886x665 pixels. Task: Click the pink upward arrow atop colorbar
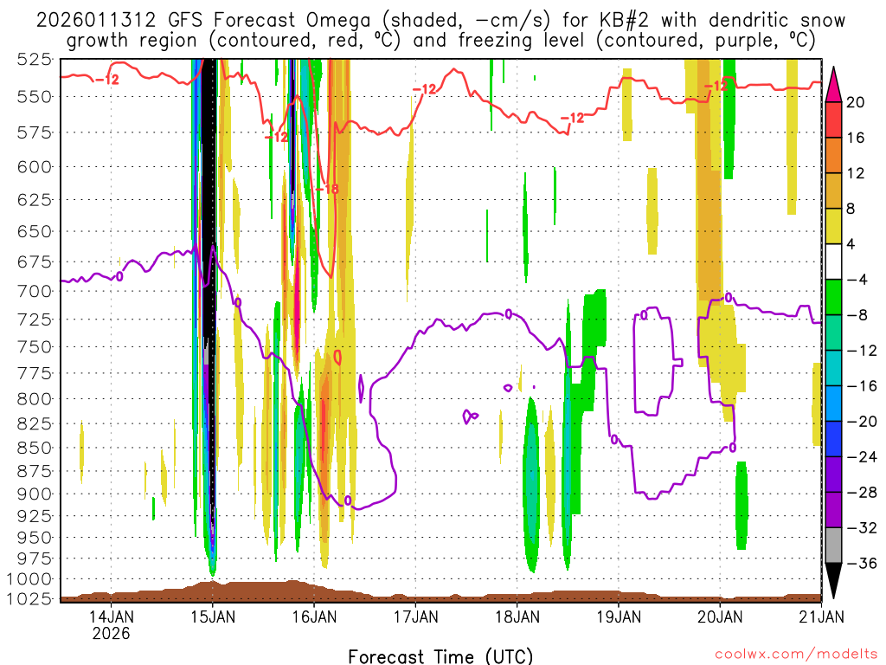click(x=833, y=85)
